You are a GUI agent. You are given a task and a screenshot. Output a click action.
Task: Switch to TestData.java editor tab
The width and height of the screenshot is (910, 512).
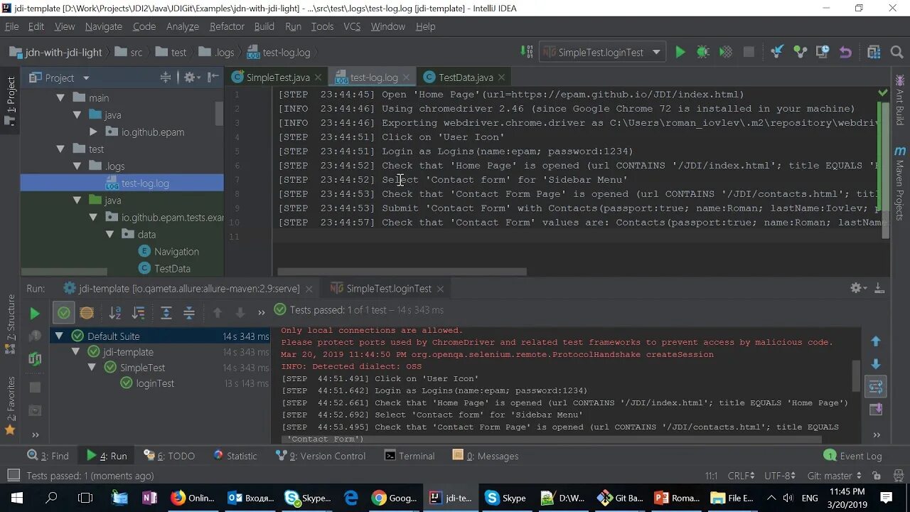(x=465, y=77)
